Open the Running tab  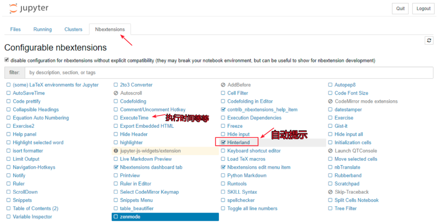point(43,29)
